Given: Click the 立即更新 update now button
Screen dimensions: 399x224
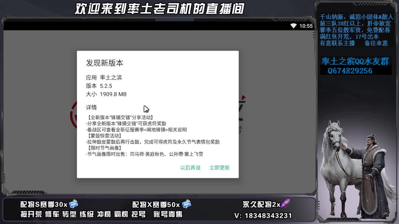Looking at the screenshot, I should tap(219, 168).
